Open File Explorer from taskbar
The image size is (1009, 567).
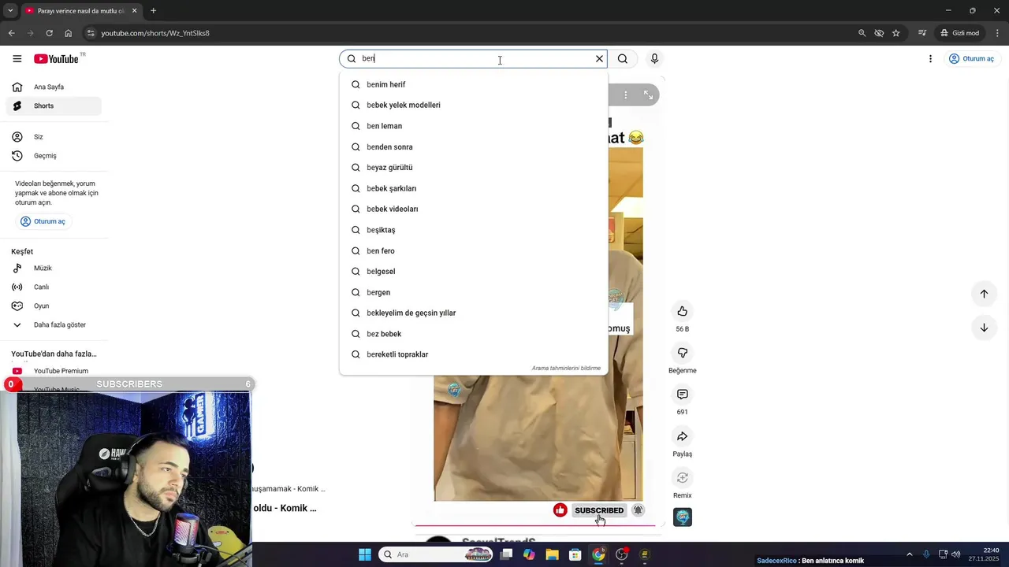(552, 554)
